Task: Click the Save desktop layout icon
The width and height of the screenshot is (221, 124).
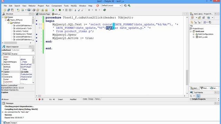Action: click(x=125, y=6)
